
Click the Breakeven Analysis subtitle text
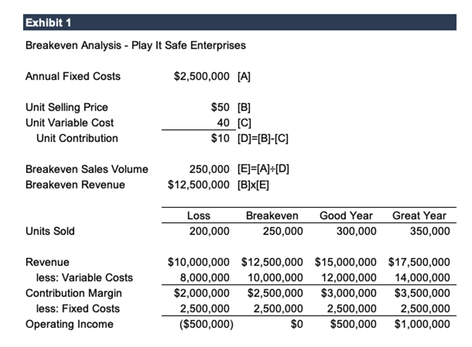point(135,46)
